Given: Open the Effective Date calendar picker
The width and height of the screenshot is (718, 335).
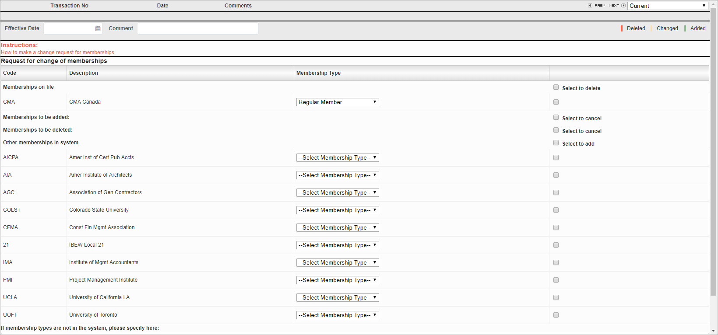Looking at the screenshot, I should click(x=98, y=28).
